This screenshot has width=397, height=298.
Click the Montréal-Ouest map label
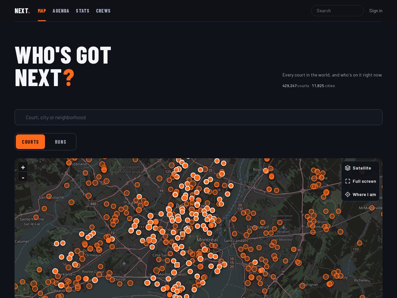coord(171,274)
